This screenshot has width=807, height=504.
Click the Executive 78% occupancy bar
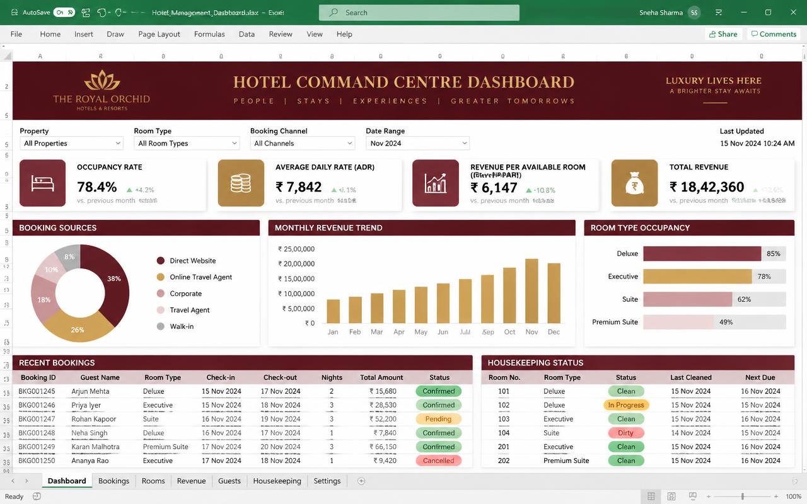click(x=697, y=277)
